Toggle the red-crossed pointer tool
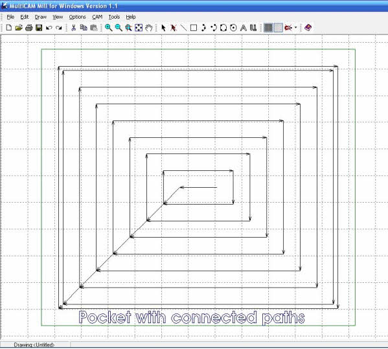The height and width of the screenshot is (349, 388). [x=174, y=28]
